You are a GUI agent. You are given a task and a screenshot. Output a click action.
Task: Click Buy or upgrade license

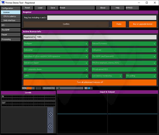(143, 24)
